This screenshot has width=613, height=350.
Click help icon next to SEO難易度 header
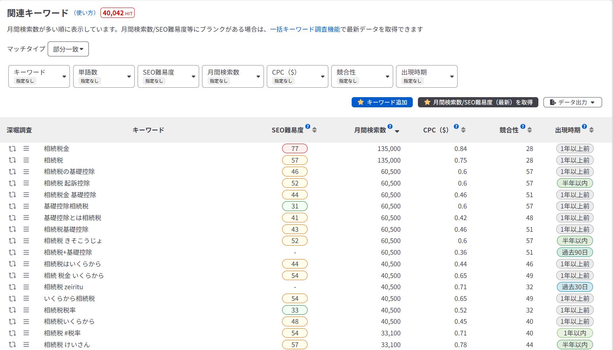(x=308, y=127)
